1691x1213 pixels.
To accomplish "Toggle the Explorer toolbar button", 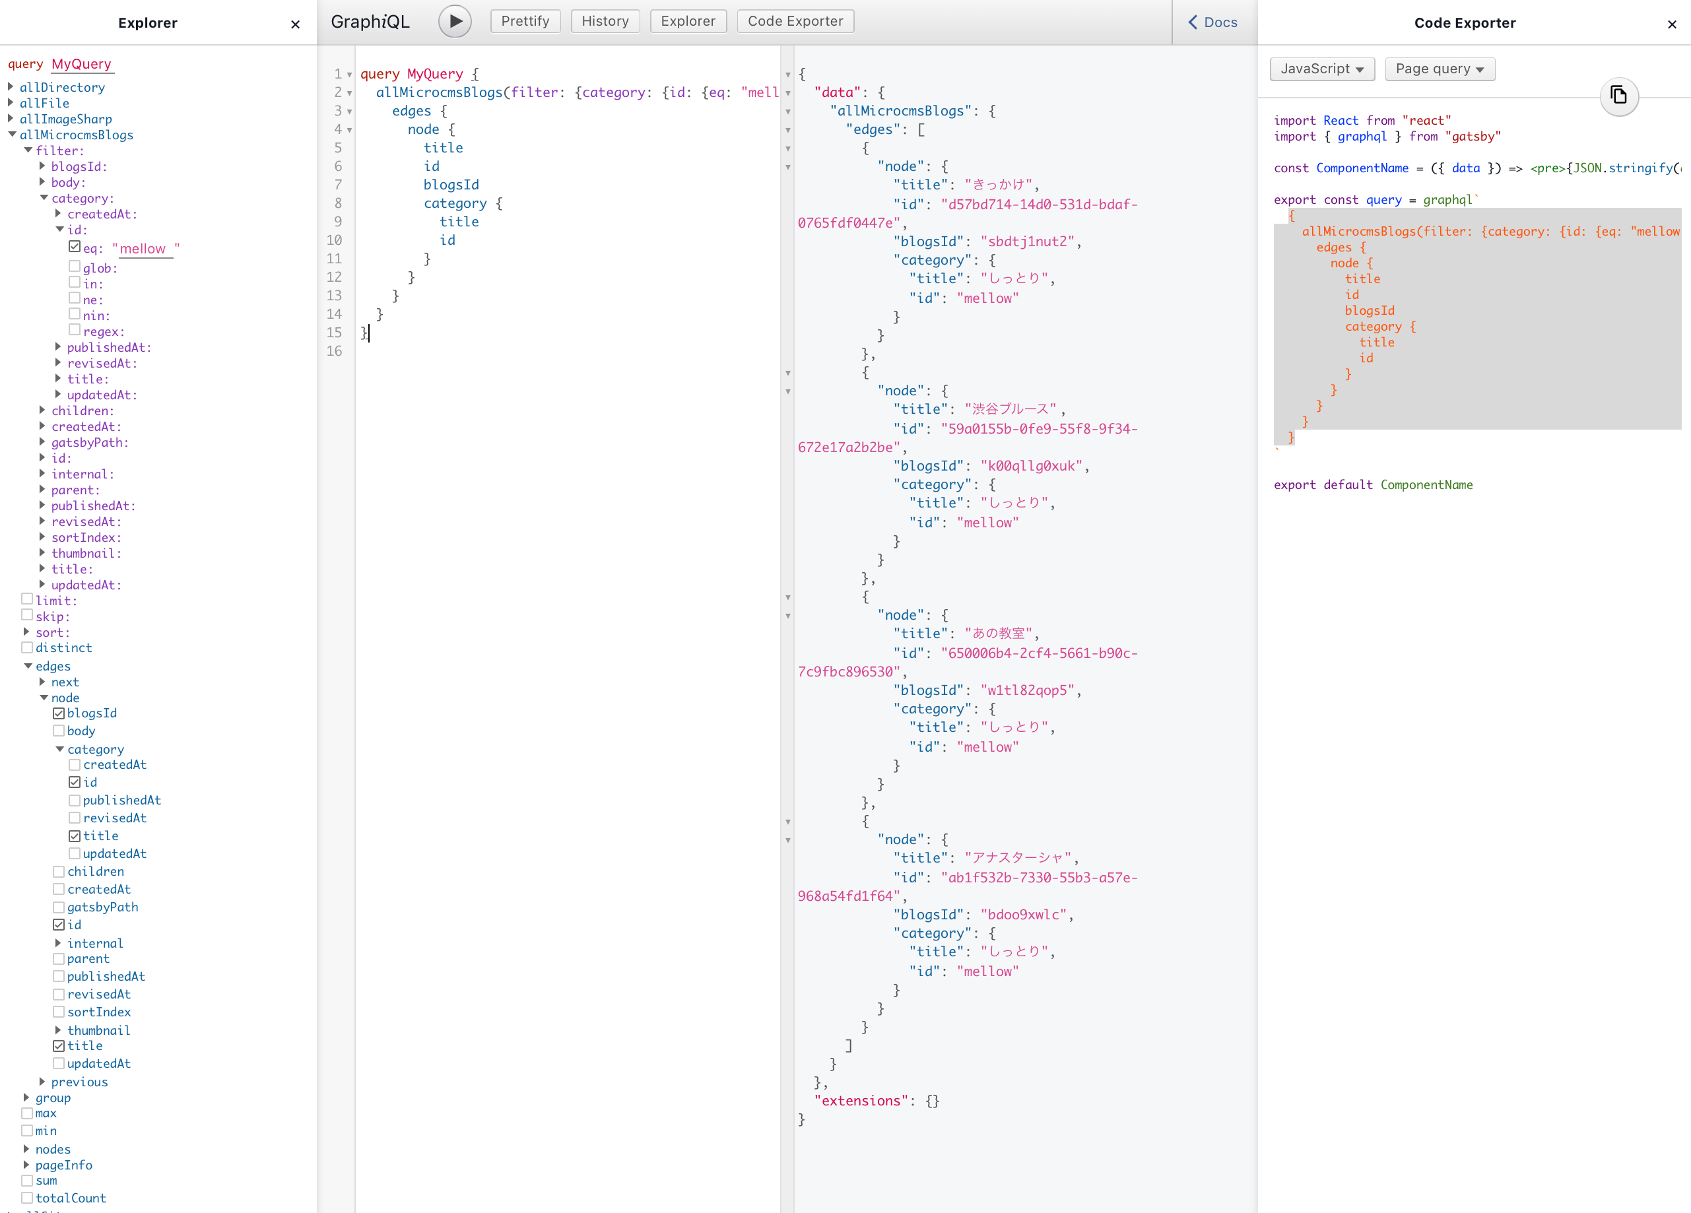I will 688,22.
